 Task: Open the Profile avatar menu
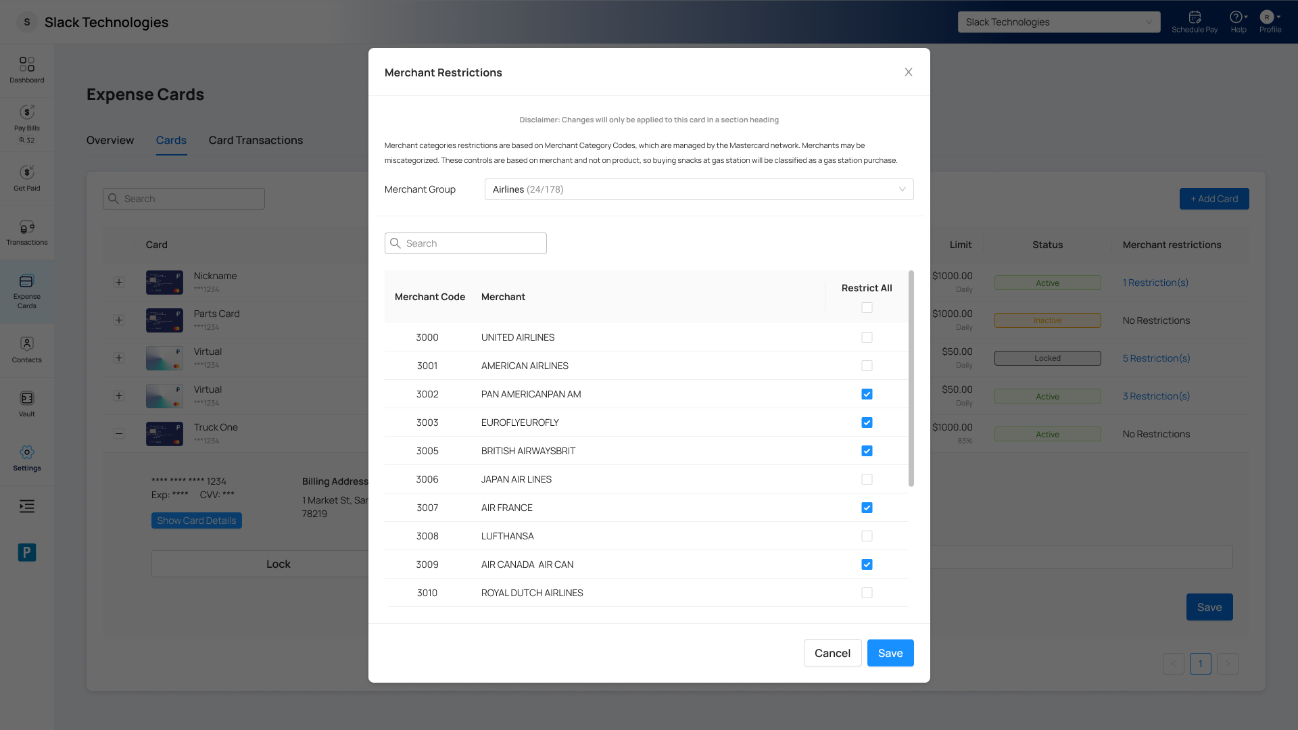pos(1270,22)
